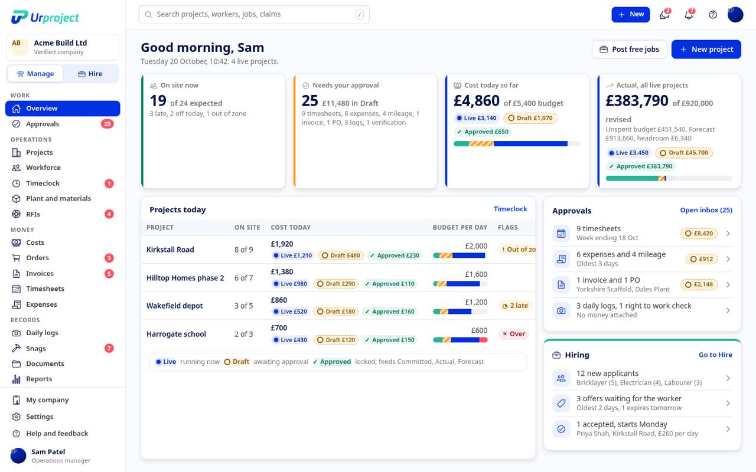Switch to Manage mode
Screen dimensions: 756x472
[x=35, y=74]
